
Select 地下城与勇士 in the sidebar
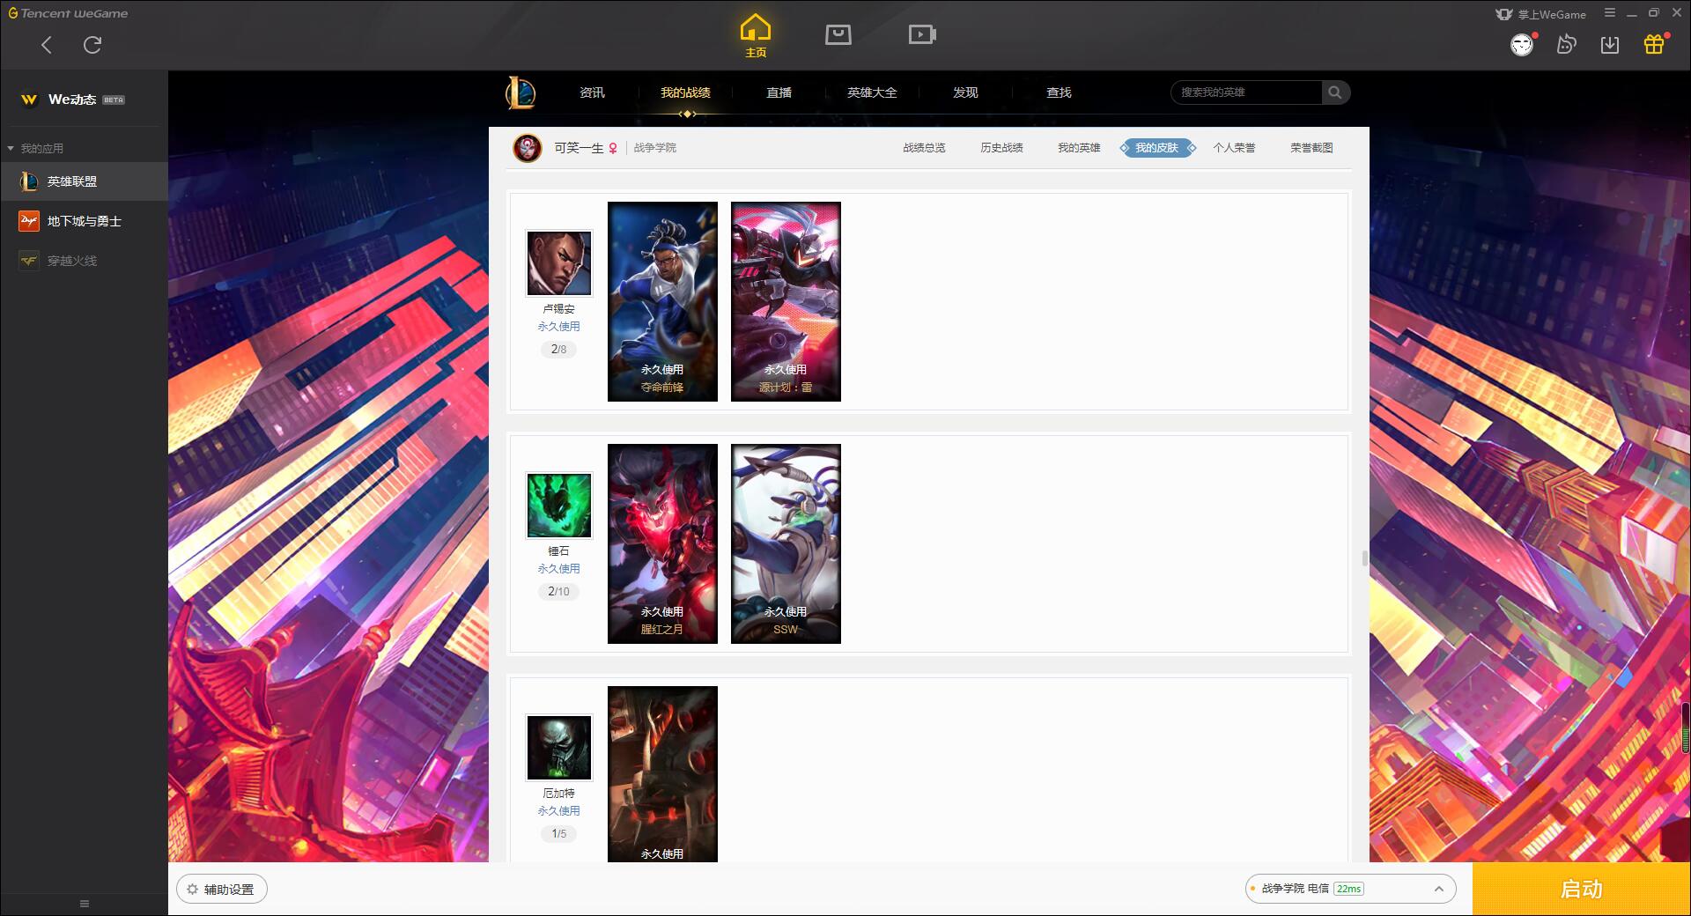click(x=84, y=221)
